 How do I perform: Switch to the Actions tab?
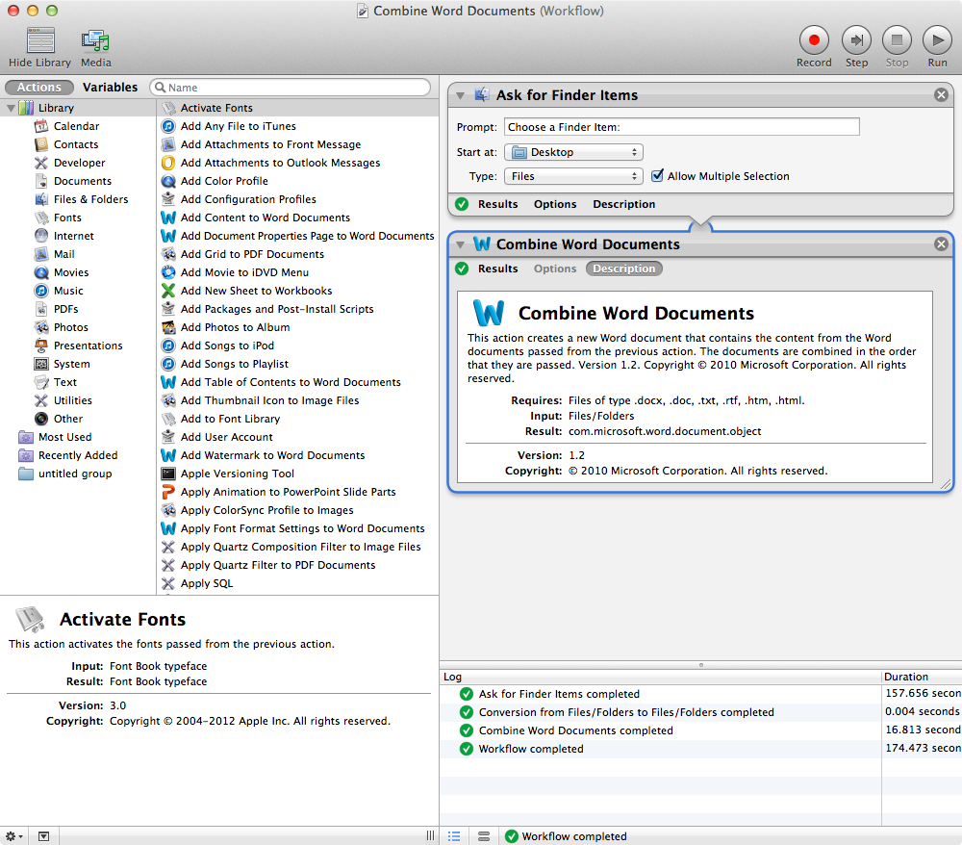[x=39, y=88]
